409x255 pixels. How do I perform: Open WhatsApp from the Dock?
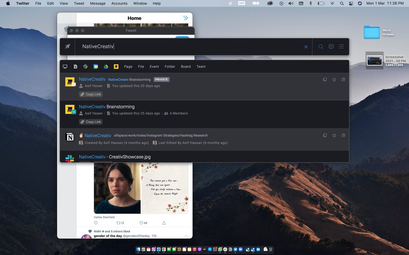(x=220, y=249)
